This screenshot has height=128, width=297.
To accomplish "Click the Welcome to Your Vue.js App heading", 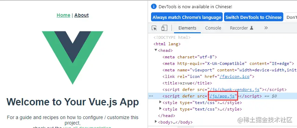I will coord(73,102).
